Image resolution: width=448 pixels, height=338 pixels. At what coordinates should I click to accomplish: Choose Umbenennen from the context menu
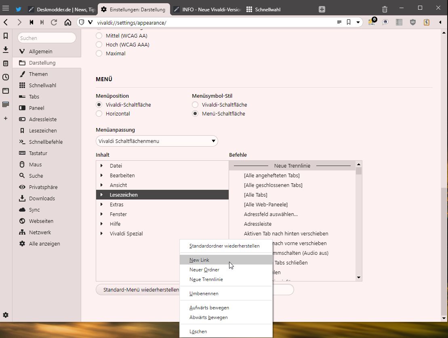tap(226, 294)
